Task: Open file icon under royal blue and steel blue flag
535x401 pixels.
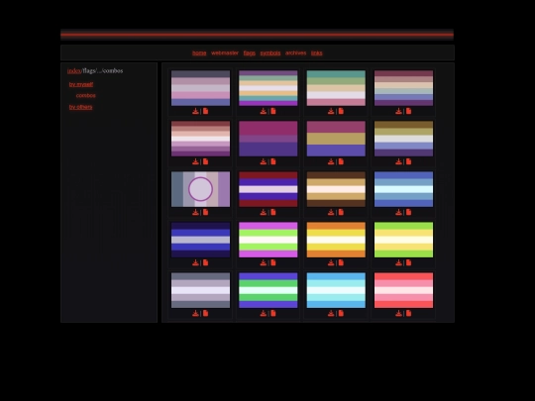Action: pos(408,212)
